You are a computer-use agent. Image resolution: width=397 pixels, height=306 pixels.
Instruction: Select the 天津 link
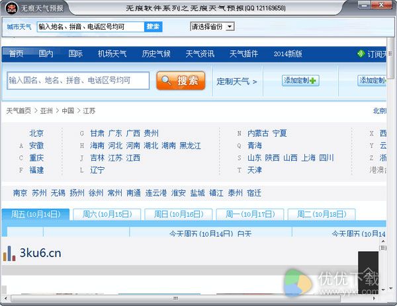coord(255,170)
